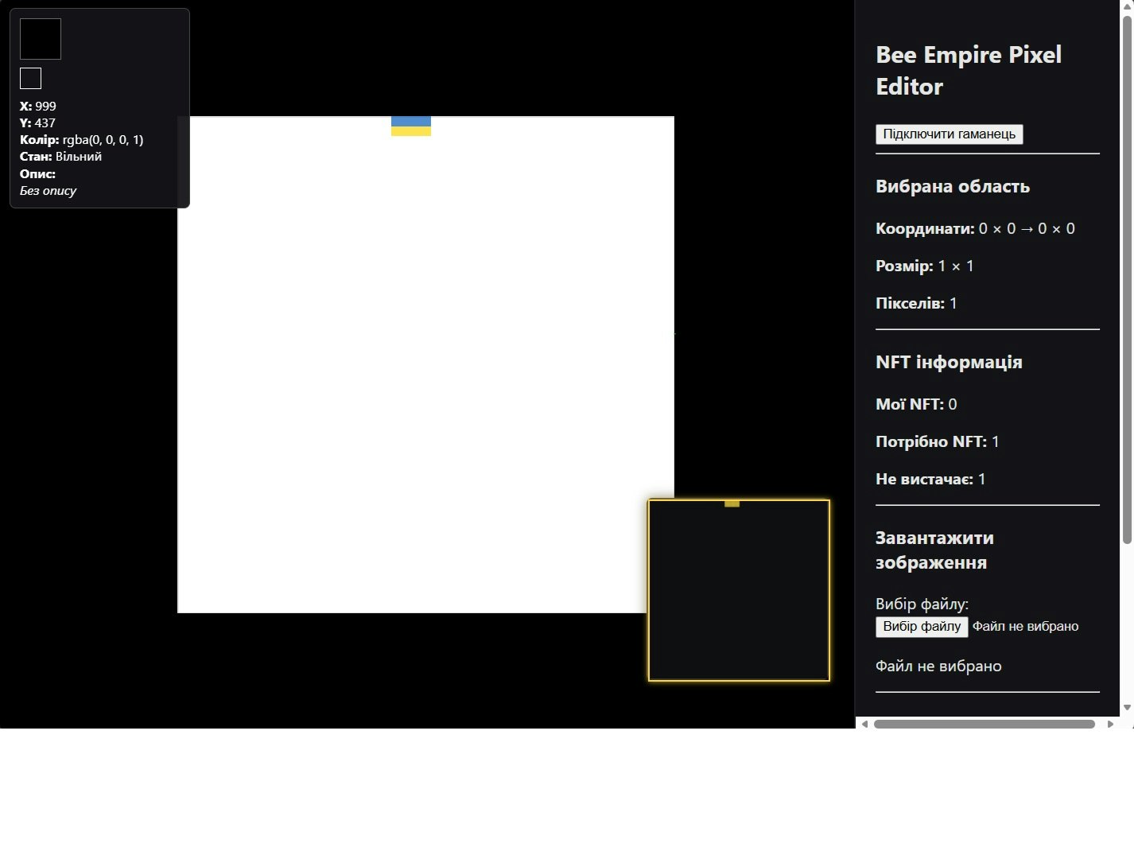The image size is (1134, 855).
Task: Click the yellow stripe of the flag on the canvas
Action: [410, 133]
